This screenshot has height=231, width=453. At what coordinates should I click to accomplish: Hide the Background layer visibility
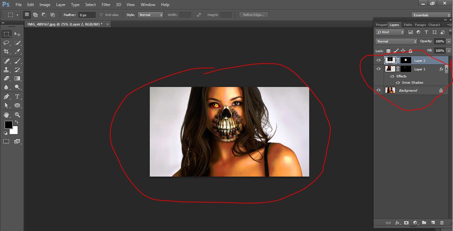379,90
